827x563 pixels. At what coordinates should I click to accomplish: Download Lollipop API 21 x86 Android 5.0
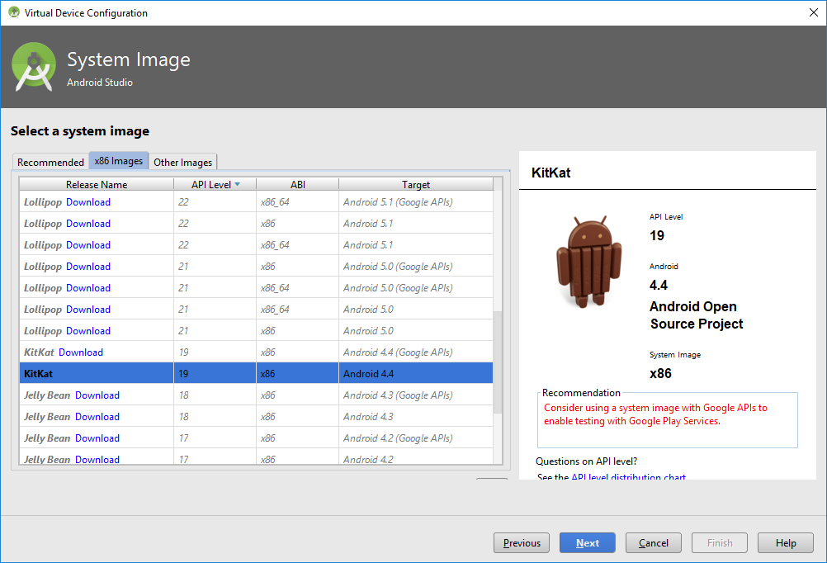pyautogui.click(x=88, y=331)
